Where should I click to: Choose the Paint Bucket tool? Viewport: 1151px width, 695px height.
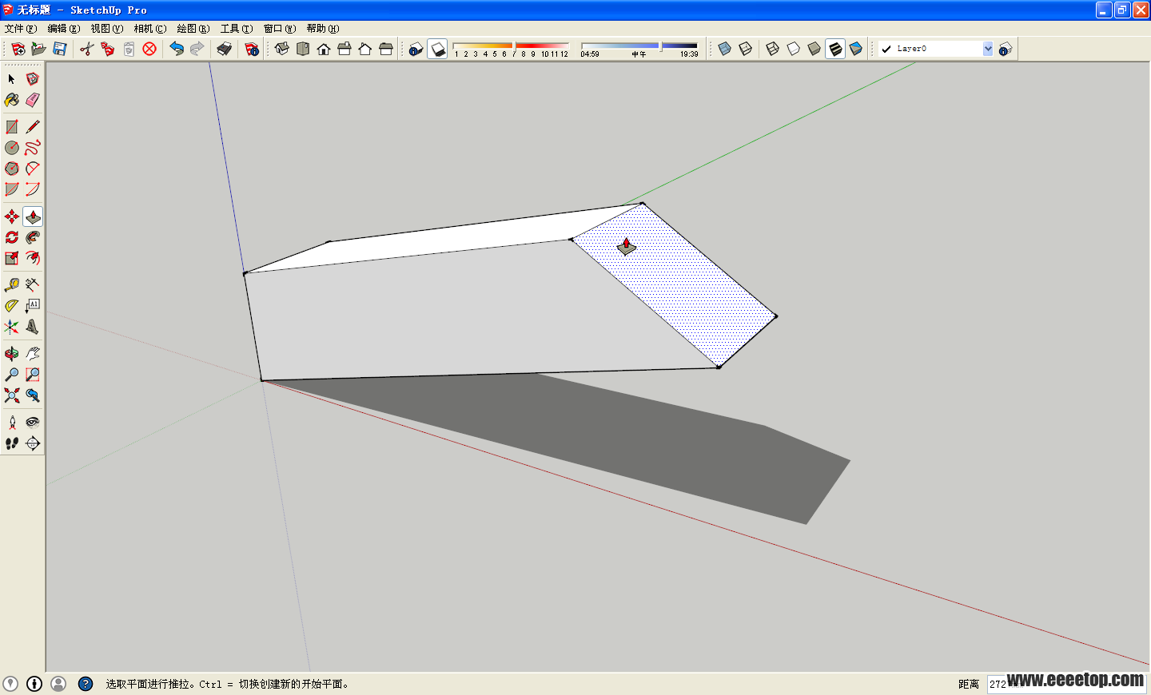pos(12,100)
